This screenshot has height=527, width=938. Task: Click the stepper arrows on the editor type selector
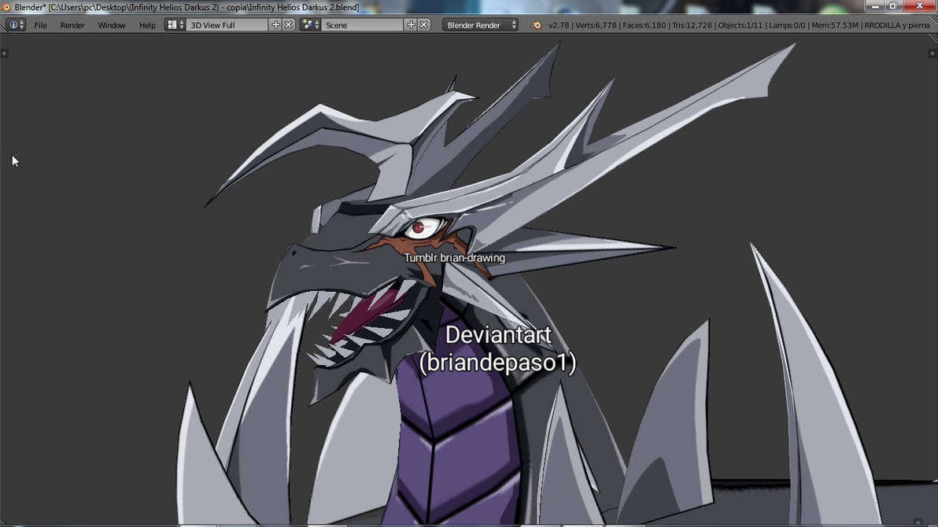(x=21, y=24)
